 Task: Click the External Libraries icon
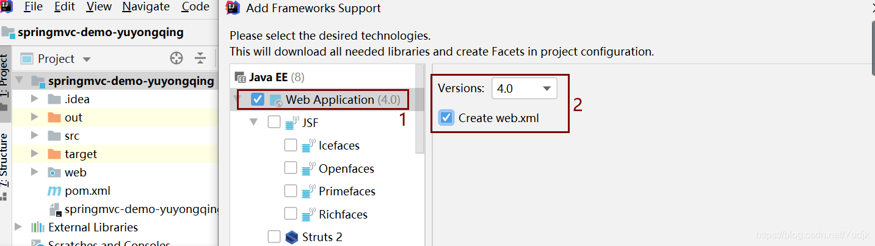[38, 228]
